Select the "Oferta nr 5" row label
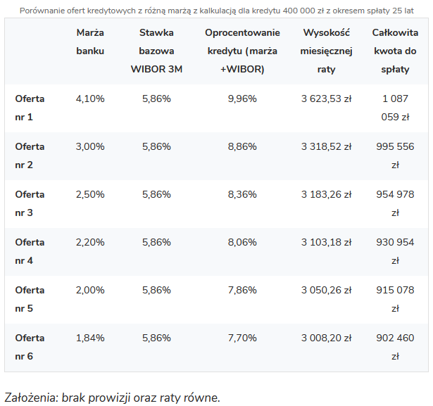Image resolution: width=433 pixels, height=406 pixels. [30, 299]
